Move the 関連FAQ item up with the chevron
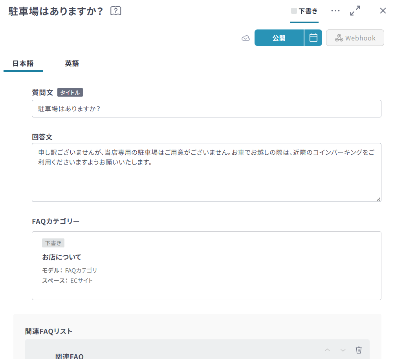 pyautogui.click(x=327, y=350)
